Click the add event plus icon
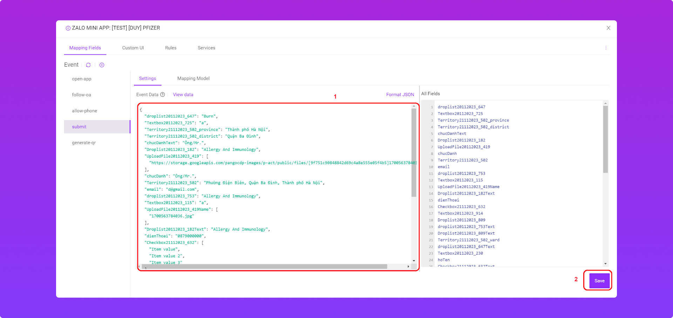 102,65
